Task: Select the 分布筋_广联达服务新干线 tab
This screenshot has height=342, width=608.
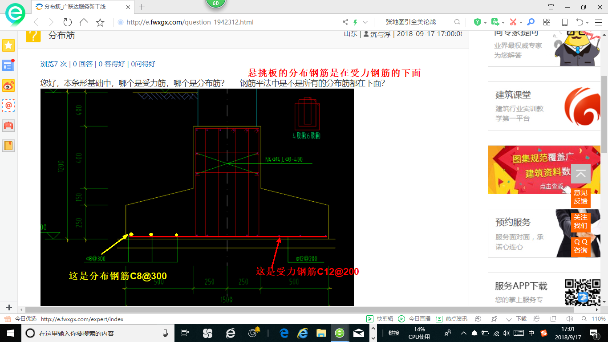Action: (x=83, y=7)
